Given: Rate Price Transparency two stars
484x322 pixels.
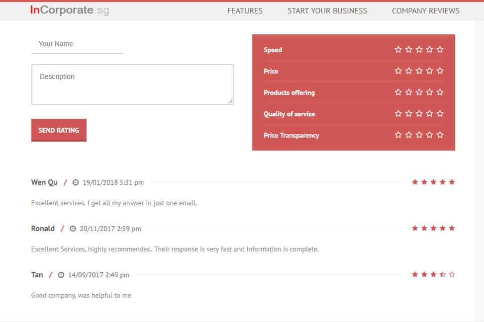Looking at the screenshot, I should [x=409, y=135].
